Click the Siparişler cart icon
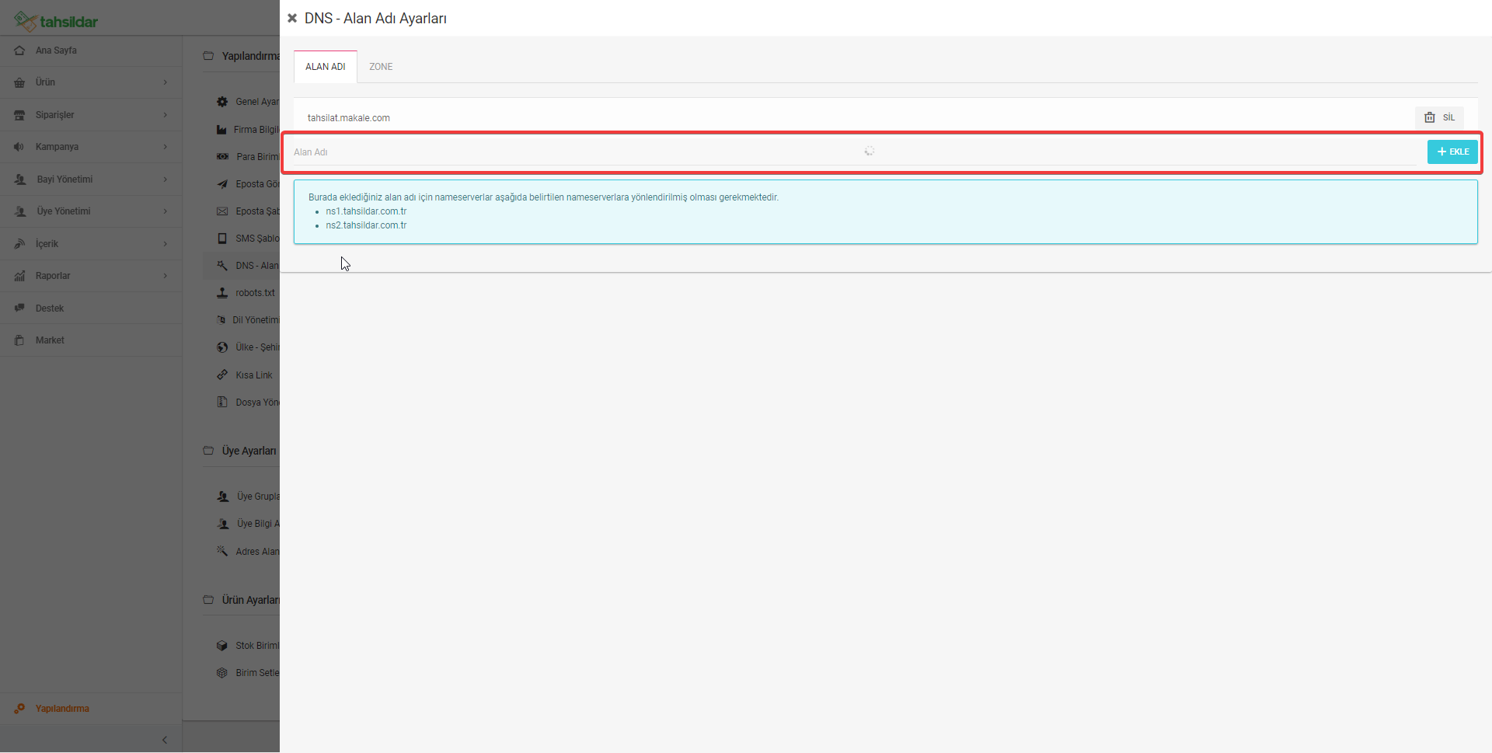The height and width of the screenshot is (753, 1492). [x=19, y=115]
